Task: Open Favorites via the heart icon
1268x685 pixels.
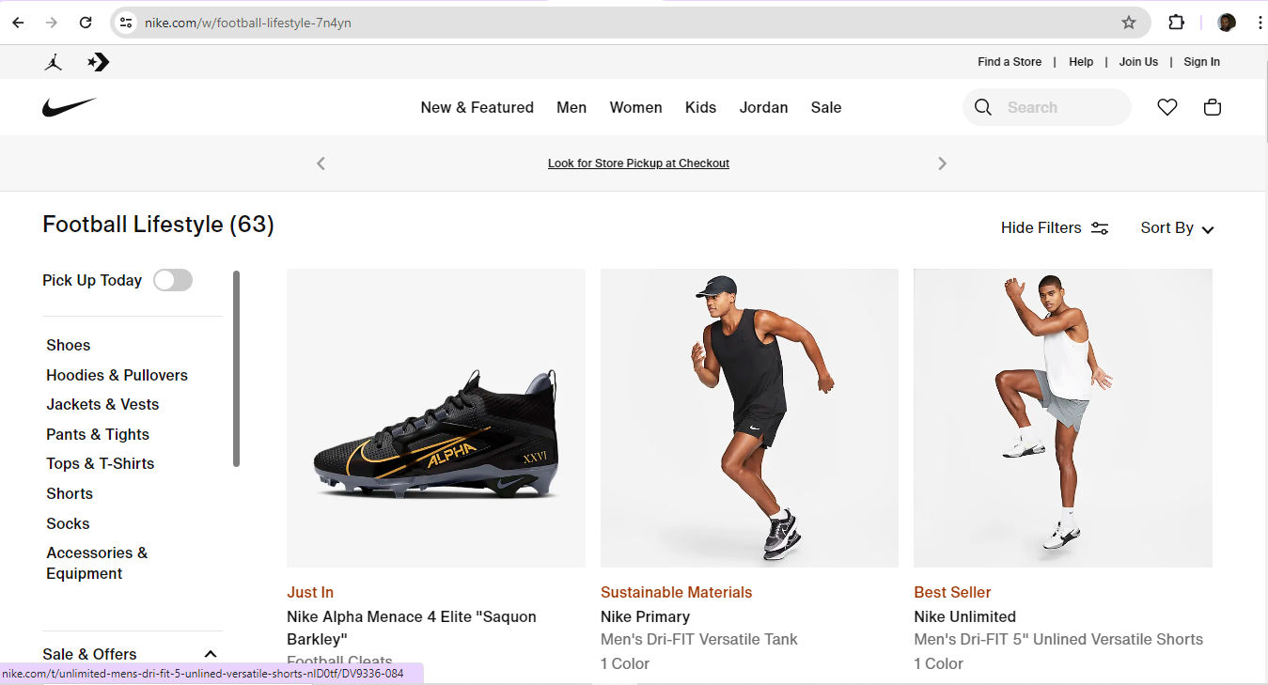Action: tap(1166, 107)
